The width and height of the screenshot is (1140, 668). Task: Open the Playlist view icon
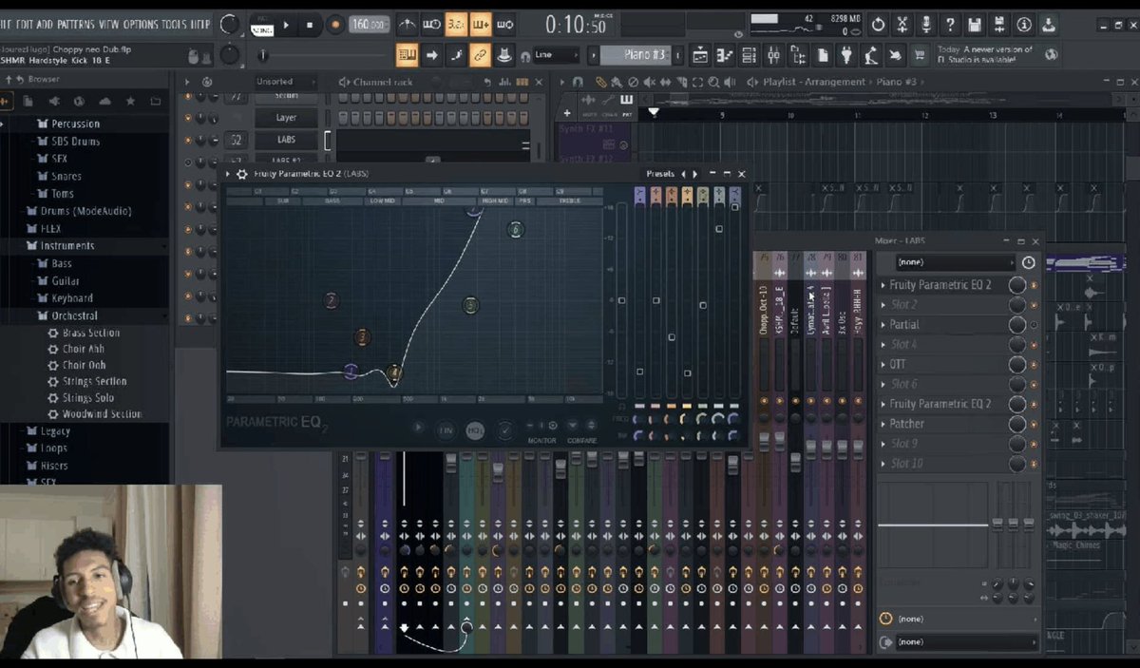coord(700,55)
